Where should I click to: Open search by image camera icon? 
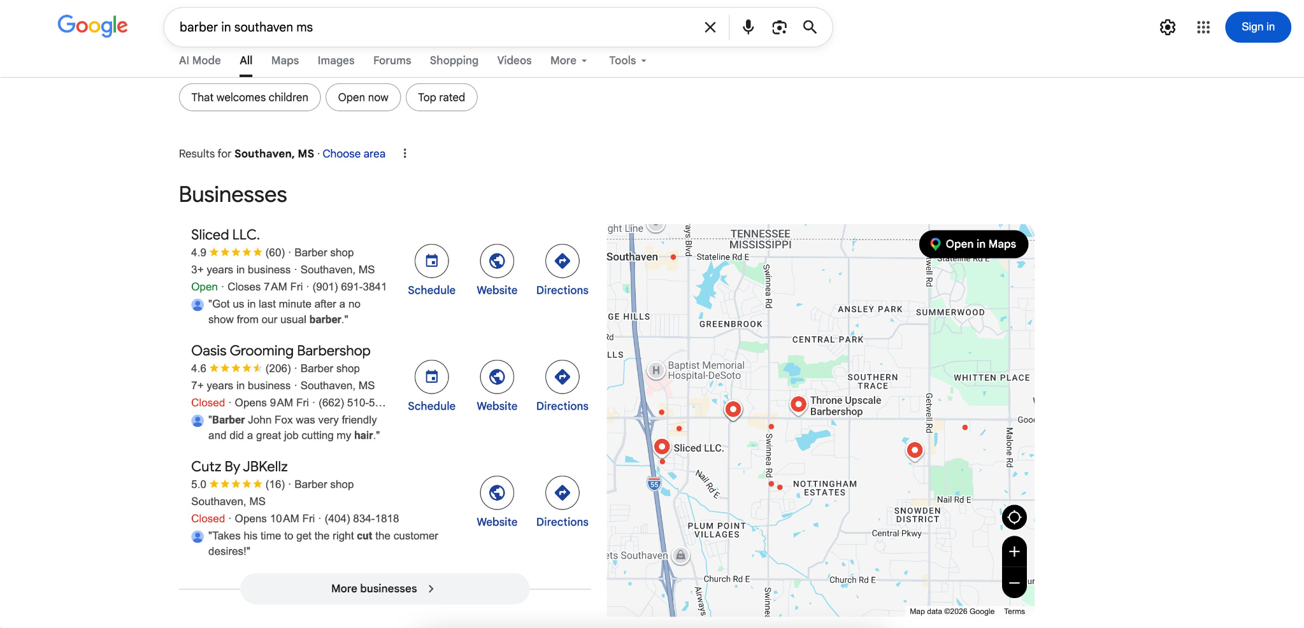coord(779,27)
